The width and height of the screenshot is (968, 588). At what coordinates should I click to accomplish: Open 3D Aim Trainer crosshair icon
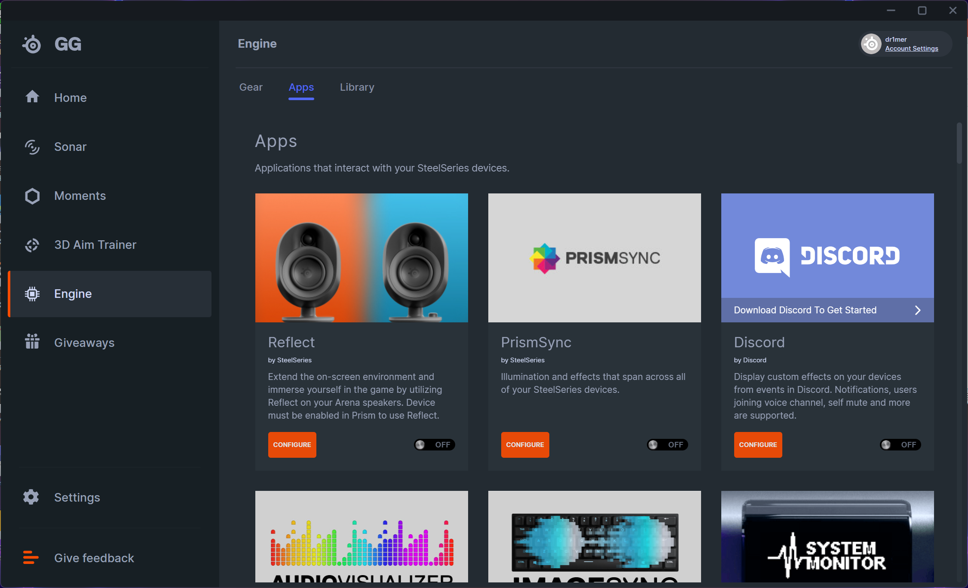[32, 245]
